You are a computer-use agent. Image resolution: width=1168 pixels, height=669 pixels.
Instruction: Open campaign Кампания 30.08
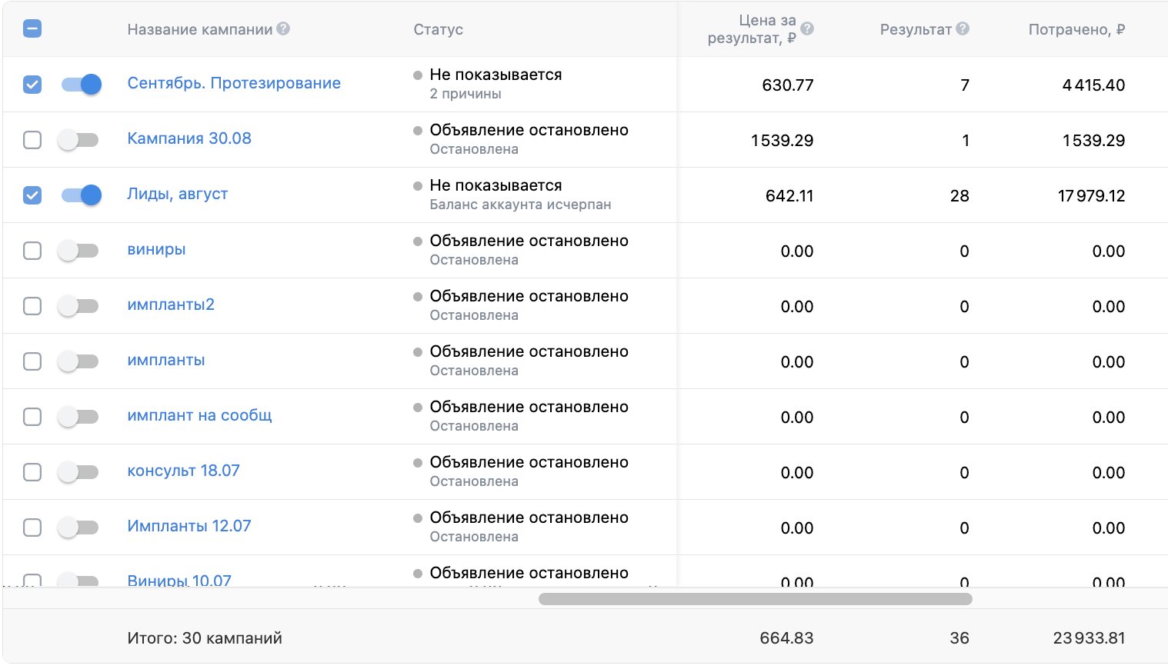189,138
